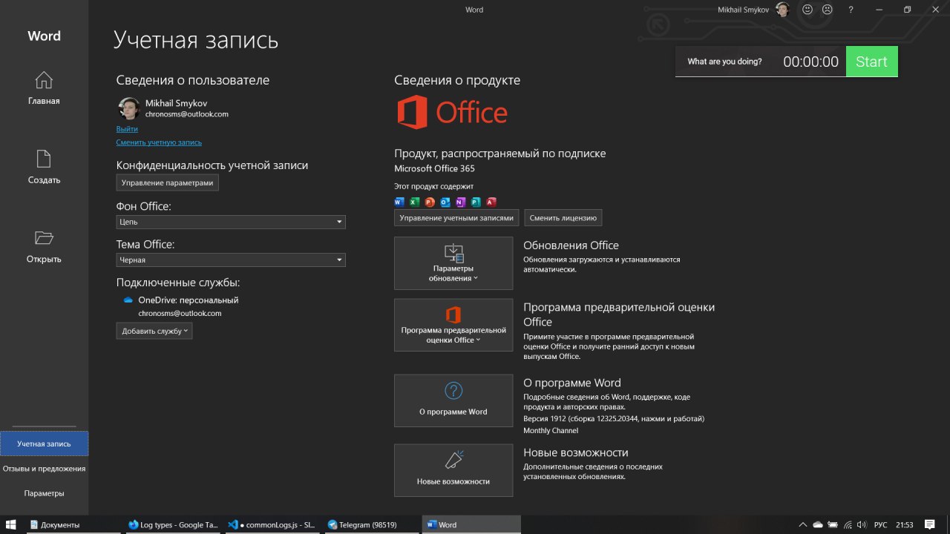Click the Выйти sign-out link
950x534 pixels.
(x=127, y=128)
